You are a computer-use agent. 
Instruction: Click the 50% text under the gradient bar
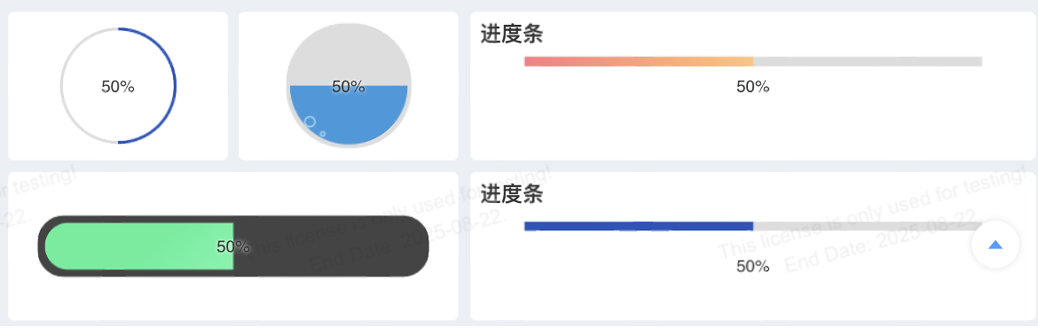tap(753, 87)
